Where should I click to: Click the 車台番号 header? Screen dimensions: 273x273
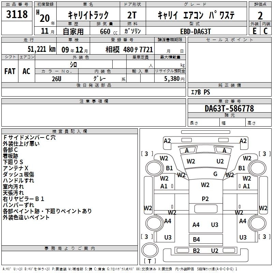tap(229, 101)
